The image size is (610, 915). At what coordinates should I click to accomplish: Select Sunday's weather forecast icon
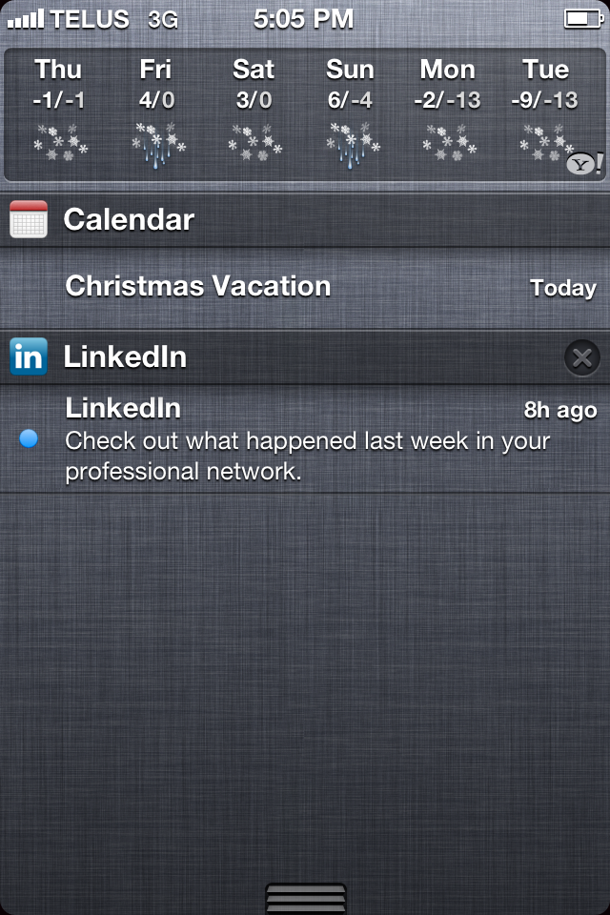click(x=351, y=145)
